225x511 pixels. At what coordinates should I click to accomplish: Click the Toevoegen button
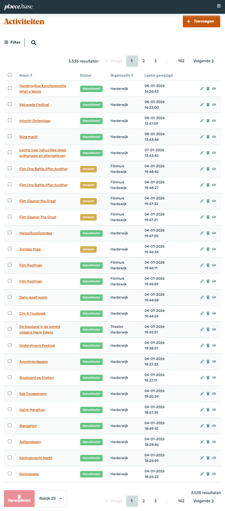pos(201,21)
